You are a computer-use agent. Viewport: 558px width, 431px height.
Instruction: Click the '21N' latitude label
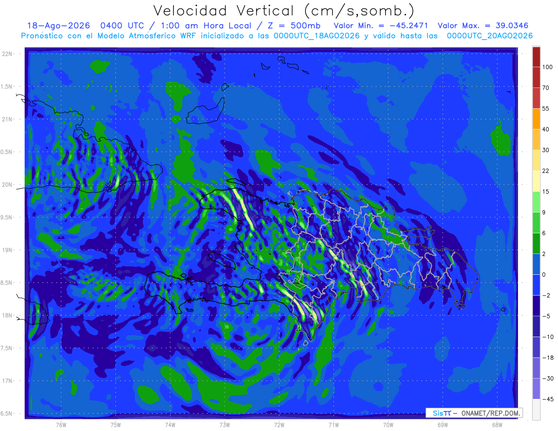pos(7,119)
